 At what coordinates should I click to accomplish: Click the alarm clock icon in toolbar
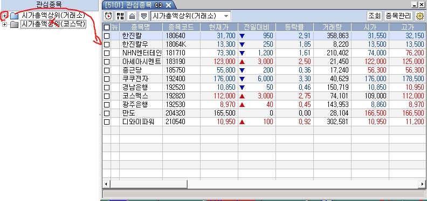tap(108, 16)
